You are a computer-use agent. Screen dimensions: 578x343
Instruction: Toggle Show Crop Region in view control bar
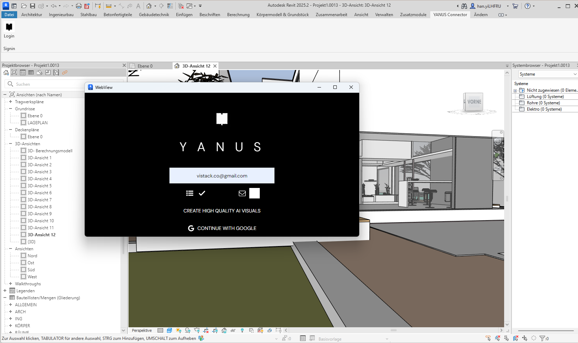(x=215, y=330)
